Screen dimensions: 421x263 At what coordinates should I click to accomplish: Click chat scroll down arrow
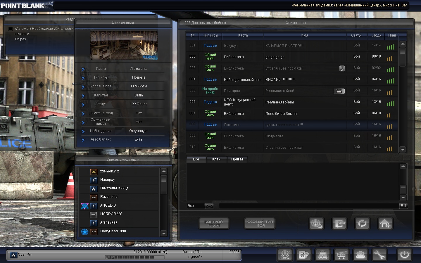(403, 197)
